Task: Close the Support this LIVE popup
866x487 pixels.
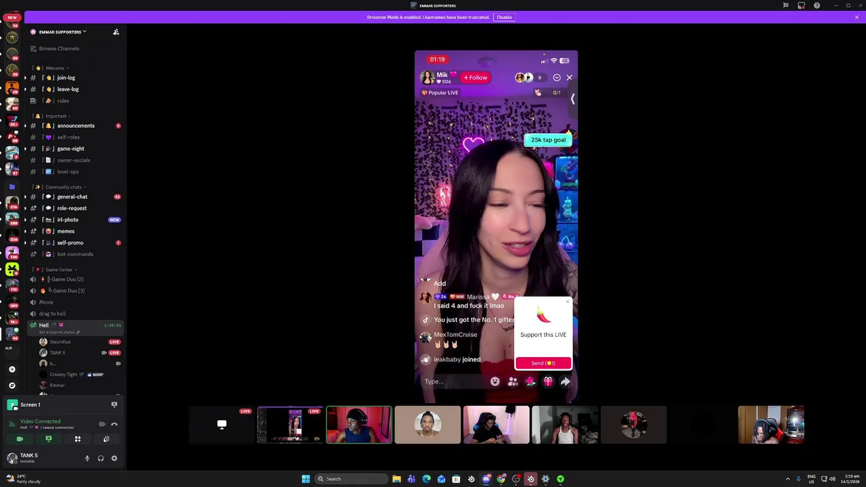Action: point(568,302)
